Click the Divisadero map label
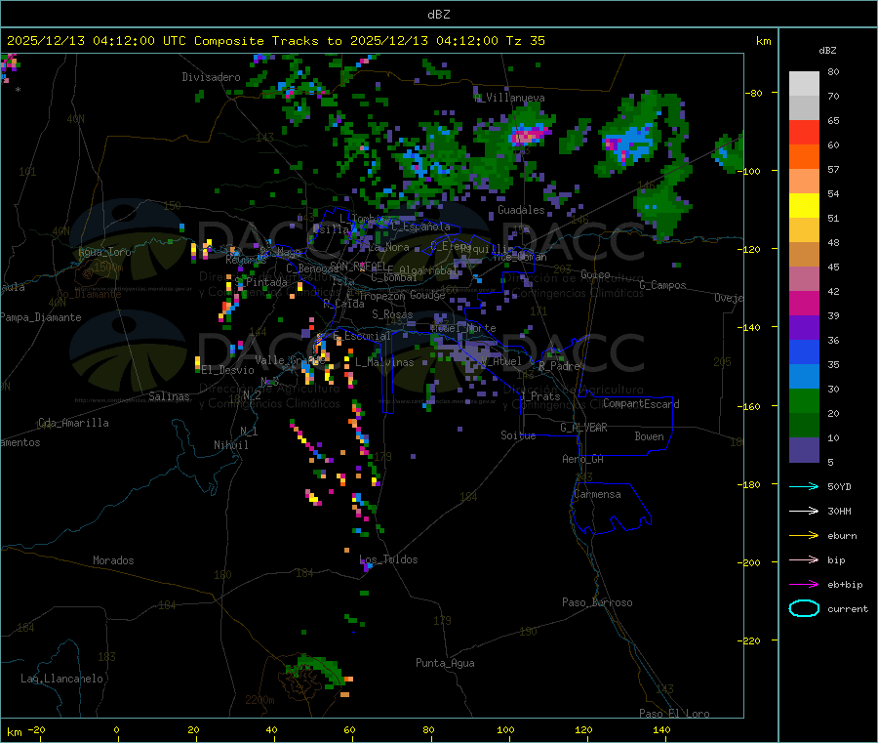This screenshot has height=743, width=878. click(211, 77)
